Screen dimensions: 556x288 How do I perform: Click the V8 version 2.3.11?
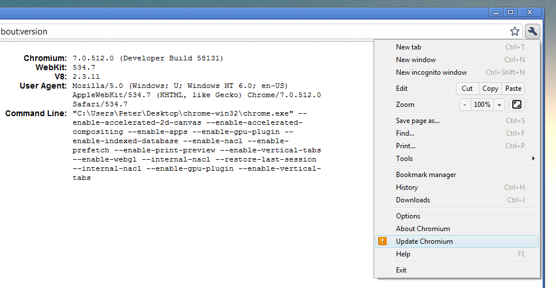86,76
